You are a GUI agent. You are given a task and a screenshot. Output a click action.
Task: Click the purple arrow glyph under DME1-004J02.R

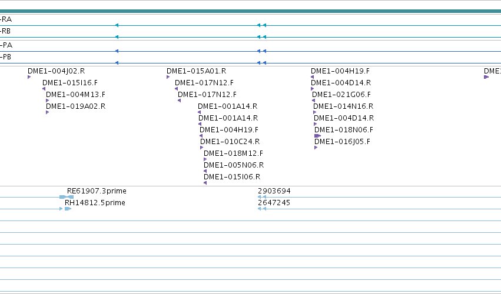(29, 77)
